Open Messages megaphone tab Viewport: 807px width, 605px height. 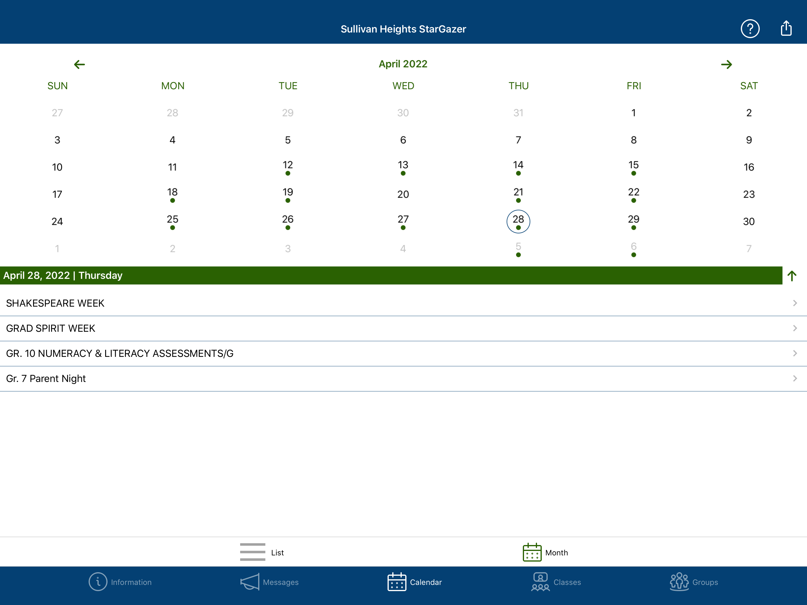(250, 582)
